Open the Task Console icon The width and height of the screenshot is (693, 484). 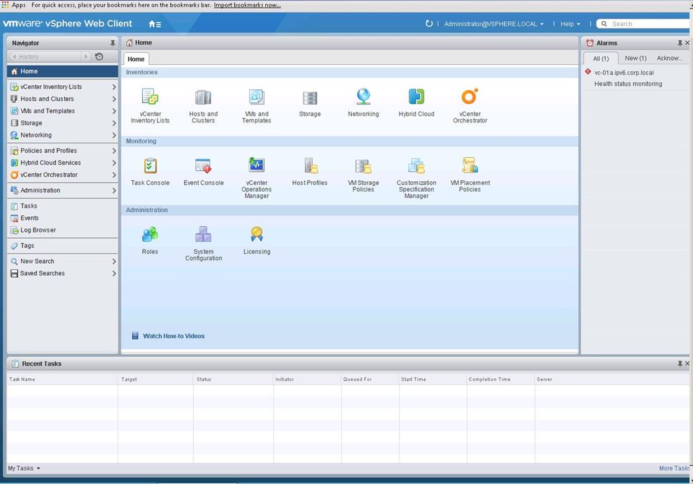point(150,166)
